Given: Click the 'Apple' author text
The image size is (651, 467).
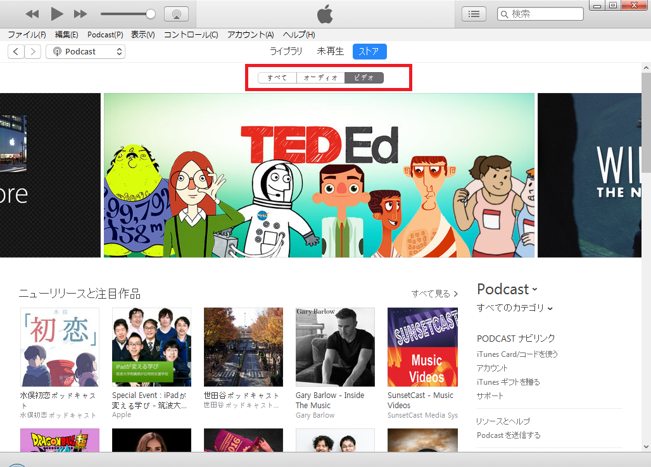Looking at the screenshot, I should coord(121,414).
